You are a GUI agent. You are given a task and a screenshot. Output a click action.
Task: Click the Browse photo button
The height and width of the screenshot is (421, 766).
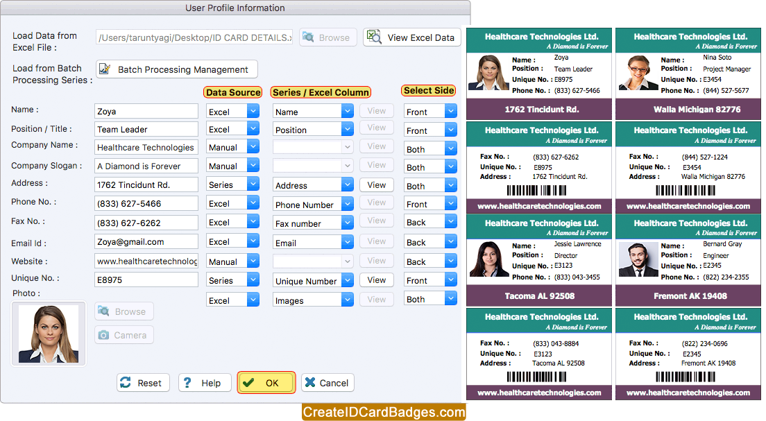[x=124, y=311]
